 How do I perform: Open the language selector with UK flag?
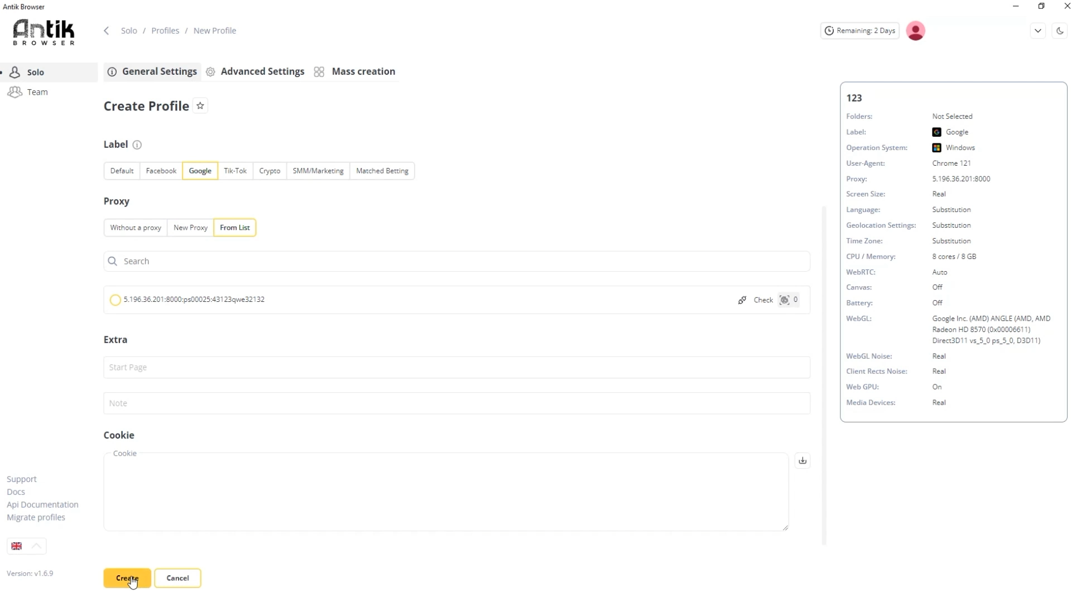[17, 546]
